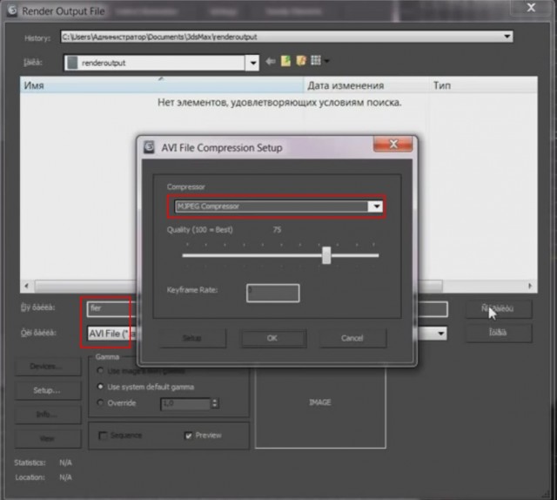Click the Quality slider handle
This screenshot has width=557, height=500.
point(326,254)
